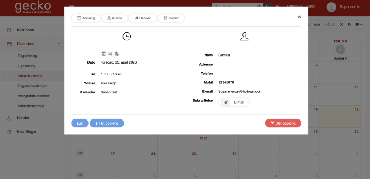
Task: Click the lock icon in top bar
Action: 277,6
